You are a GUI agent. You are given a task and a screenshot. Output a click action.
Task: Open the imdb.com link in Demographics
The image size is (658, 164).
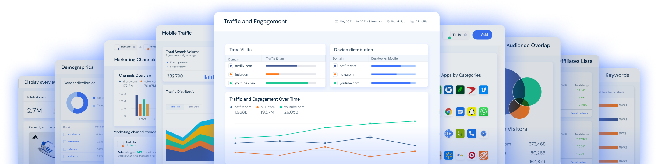[73, 156]
